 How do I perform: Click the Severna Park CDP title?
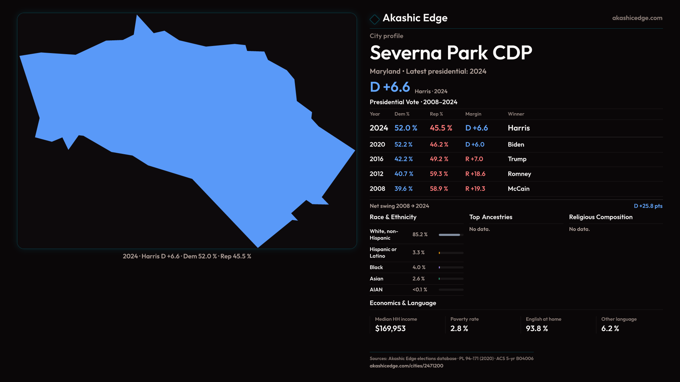(450, 53)
